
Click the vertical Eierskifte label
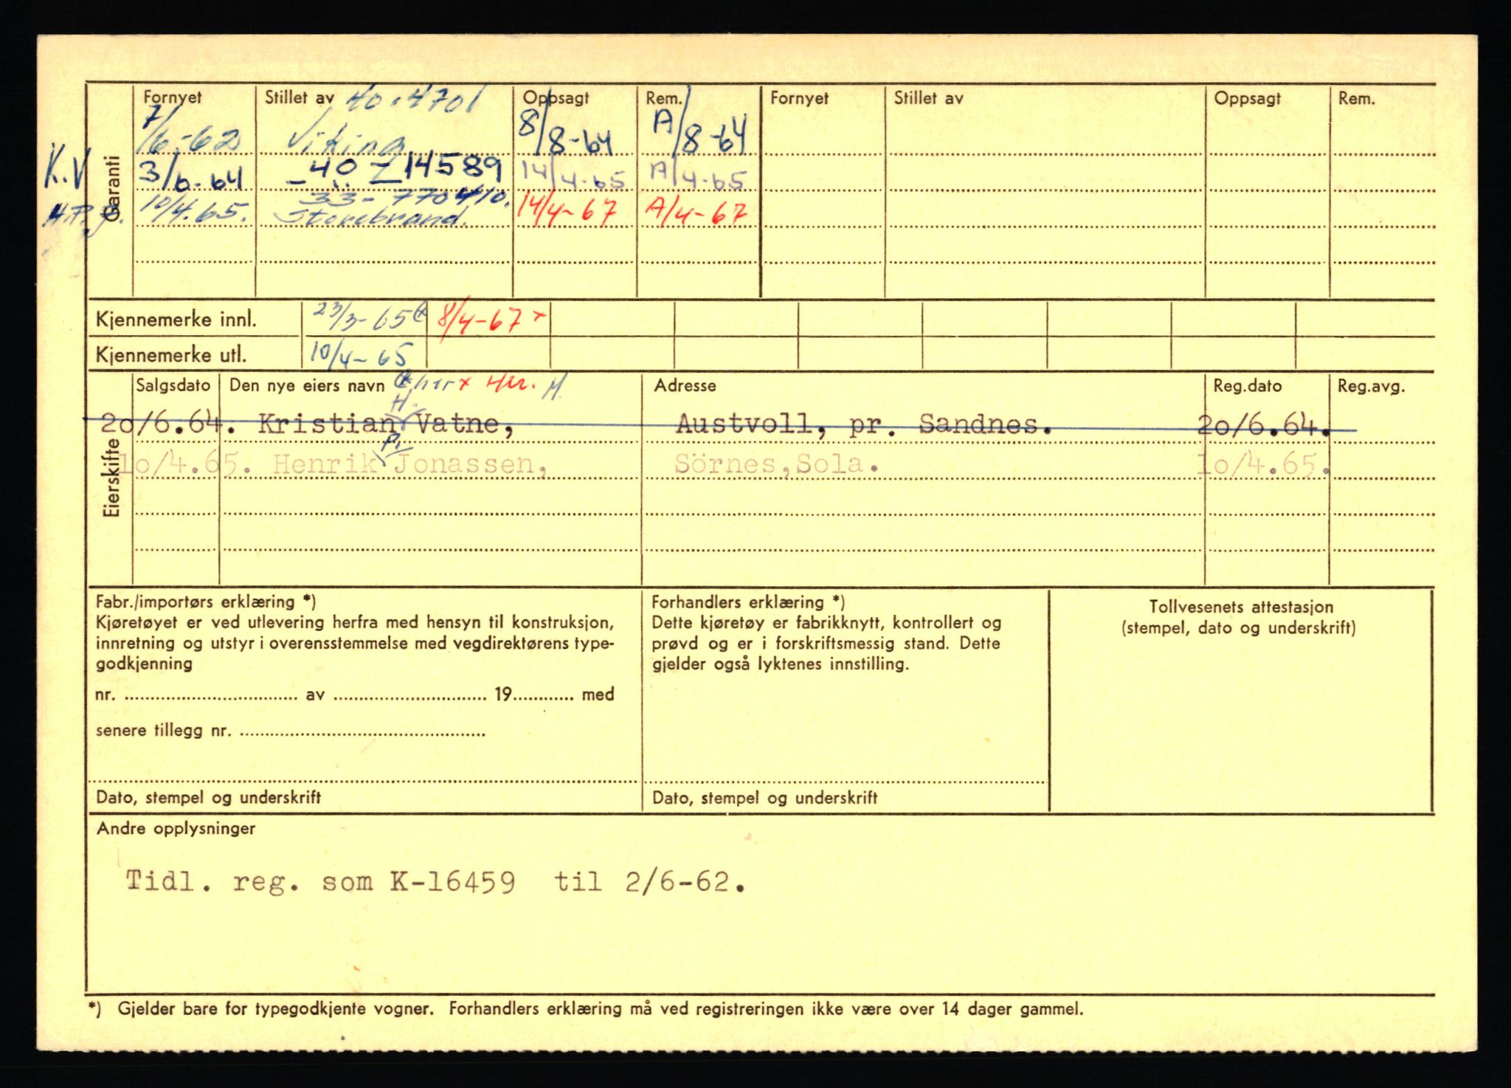(111, 477)
